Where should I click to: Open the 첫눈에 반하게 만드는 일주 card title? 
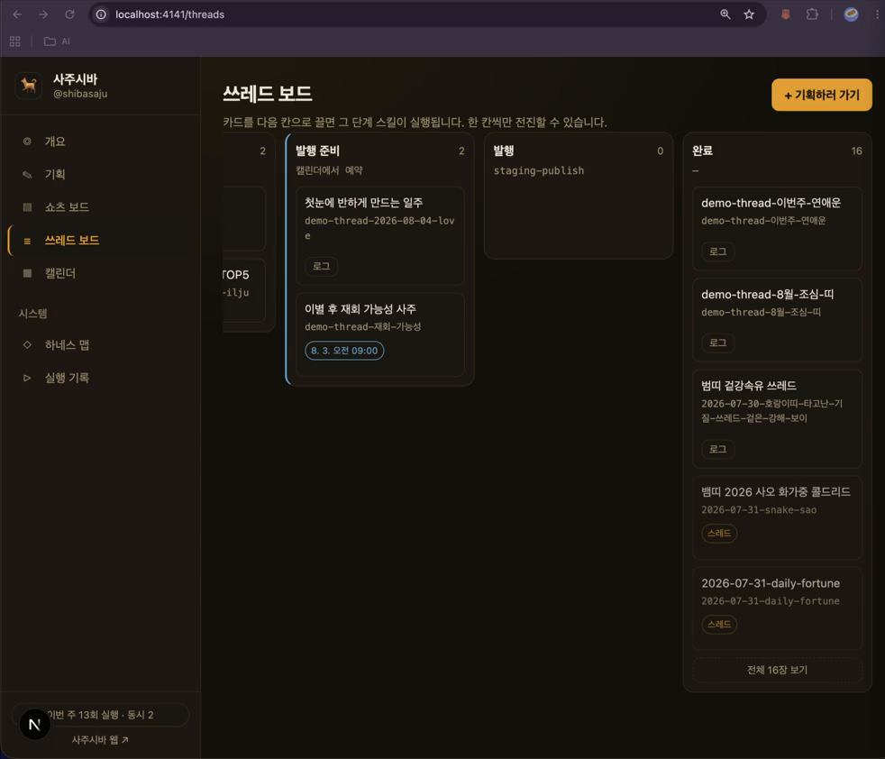click(363, 203)
